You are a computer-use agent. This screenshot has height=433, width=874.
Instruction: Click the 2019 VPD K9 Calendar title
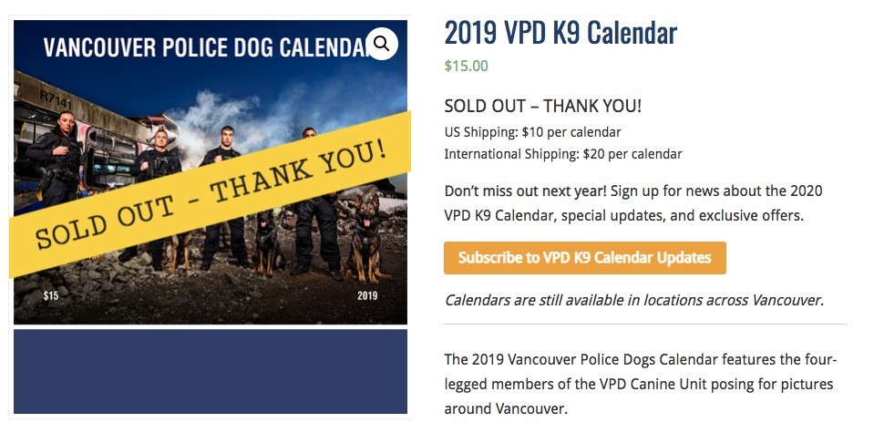pyautogui.click(x=560, y=33)
